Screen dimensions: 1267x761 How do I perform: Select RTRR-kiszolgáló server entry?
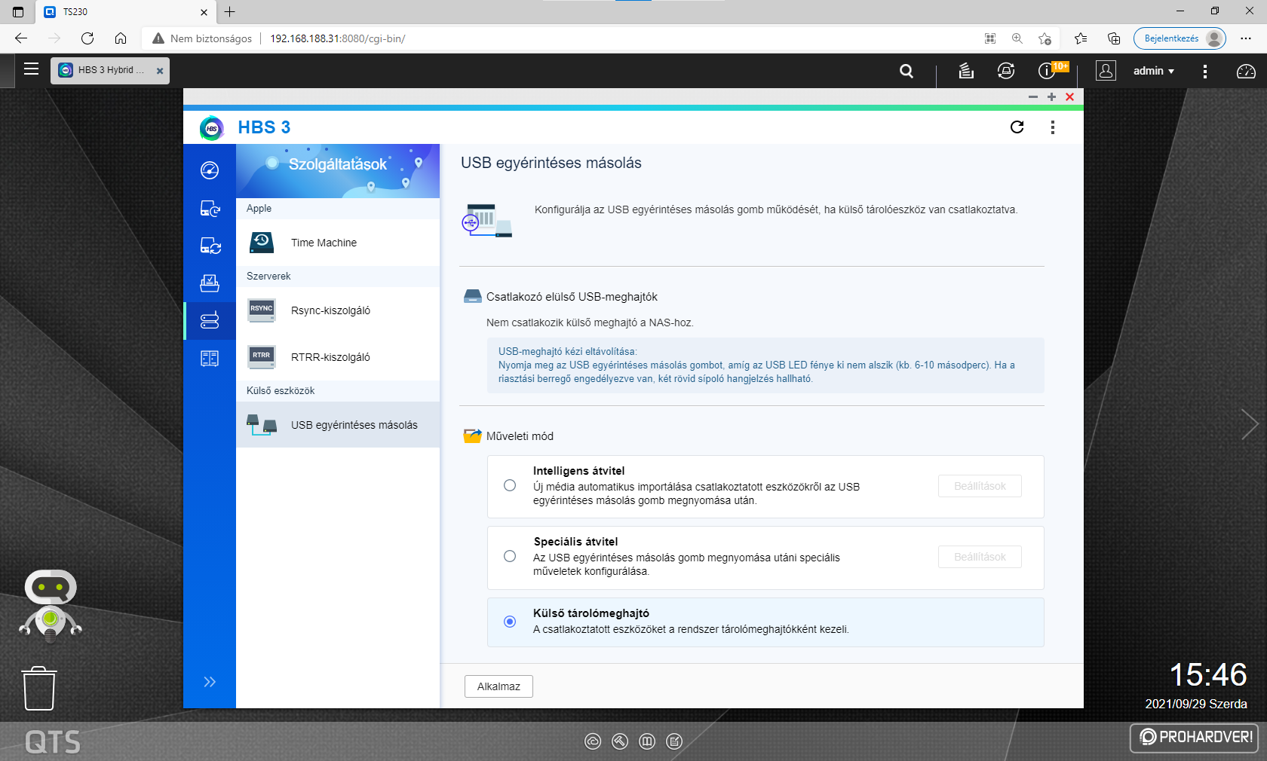pos(338,357)
